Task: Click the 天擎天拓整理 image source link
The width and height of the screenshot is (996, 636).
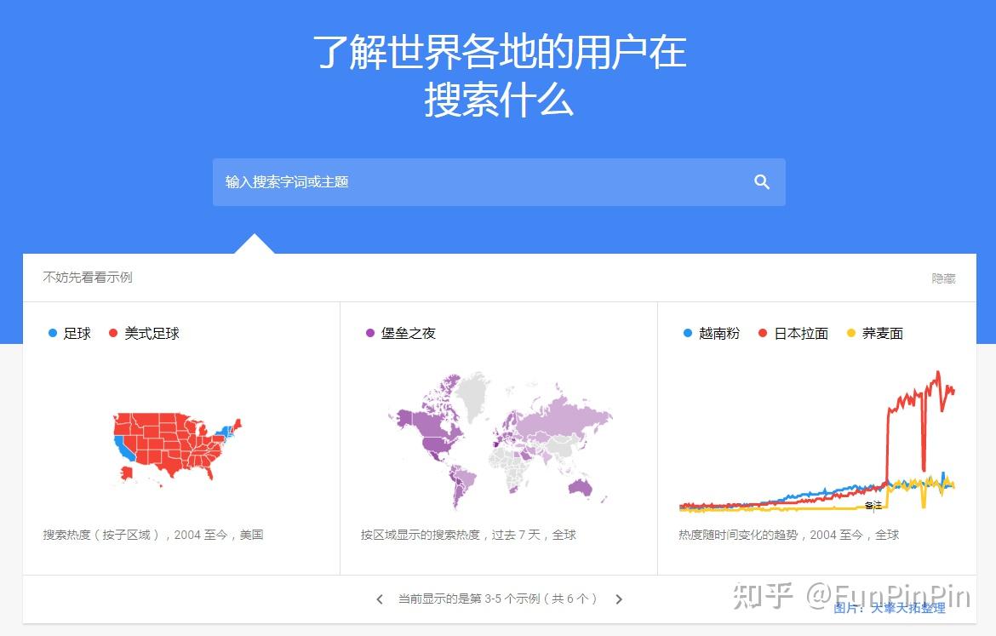Action: click(x=909, y=609)
